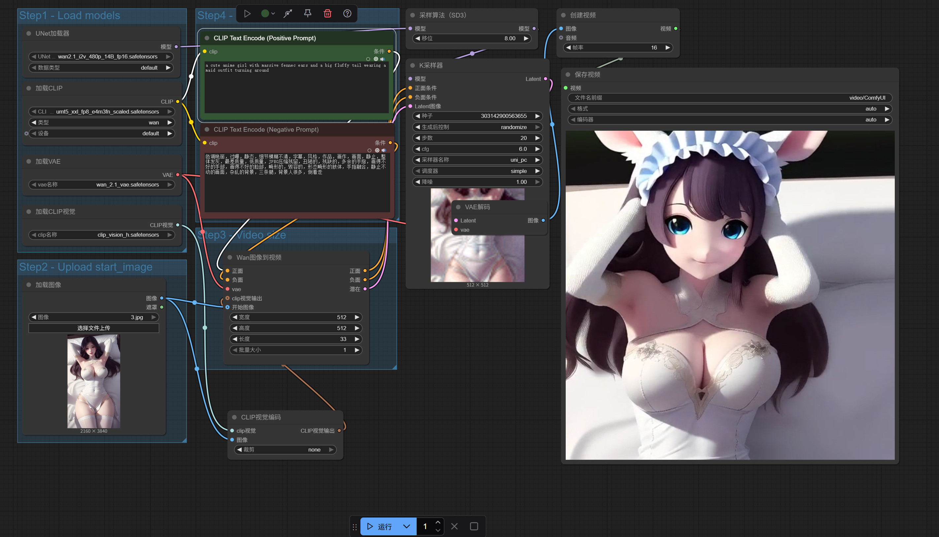The width and height of the screenshot is (939, 537).
Task: Open node color picker green circle dropdown
Action: coord(268,14)
